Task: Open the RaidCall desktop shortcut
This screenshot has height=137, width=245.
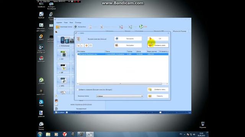Action: pyautogui.click(x=41, y=15)
